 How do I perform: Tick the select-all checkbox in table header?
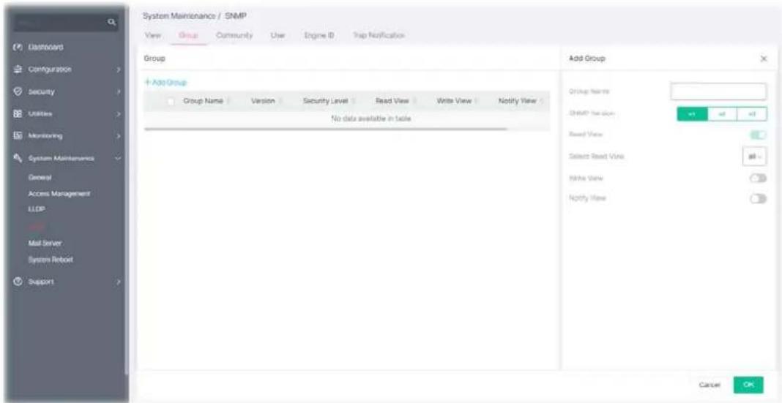click(x=171, y=101)
